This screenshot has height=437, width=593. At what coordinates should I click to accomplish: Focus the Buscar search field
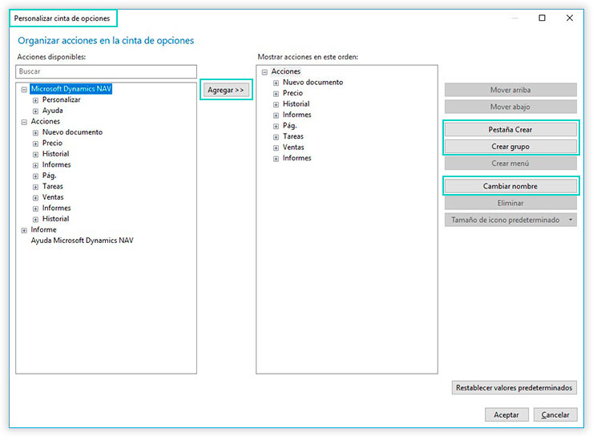click(x=107, y=71)
